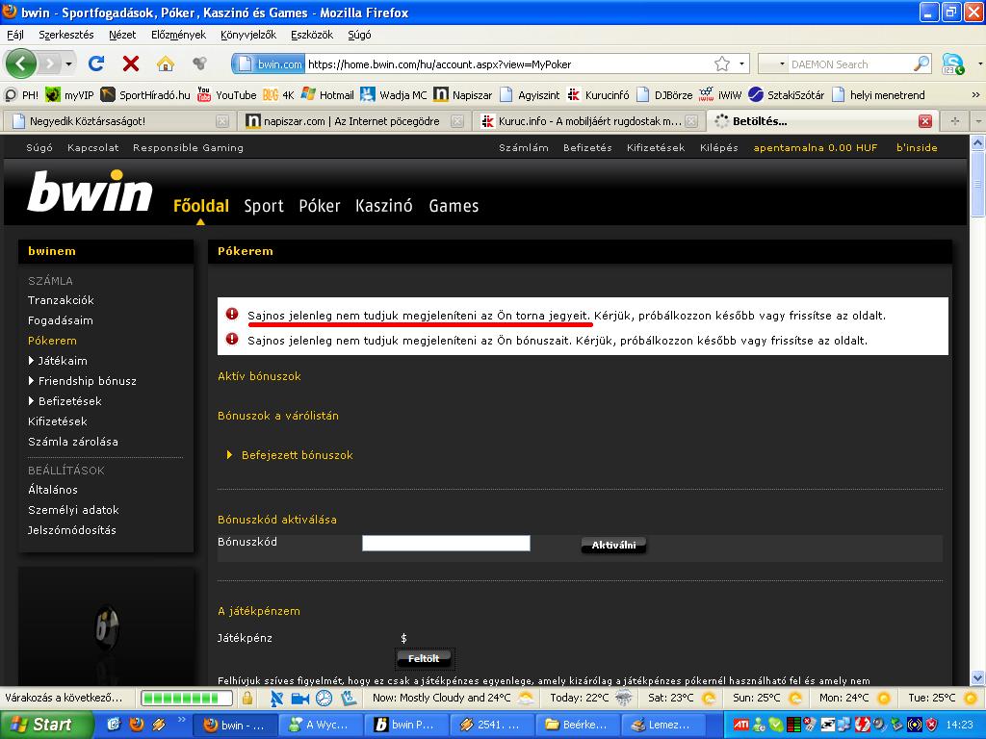Viewport: 986px width, 739px height.
Task: Run DAEMON Search with the magnifier icon
Action: [x=921, y=64]
